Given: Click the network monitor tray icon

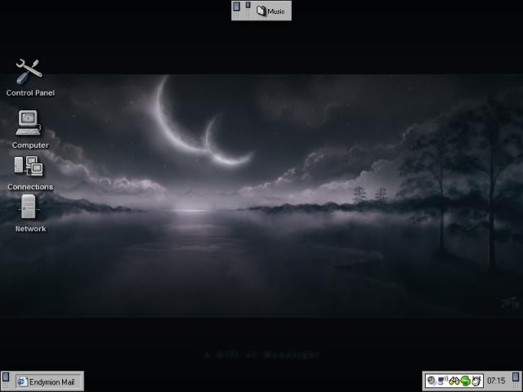Looking at the screenshot, I should point(442,381).
